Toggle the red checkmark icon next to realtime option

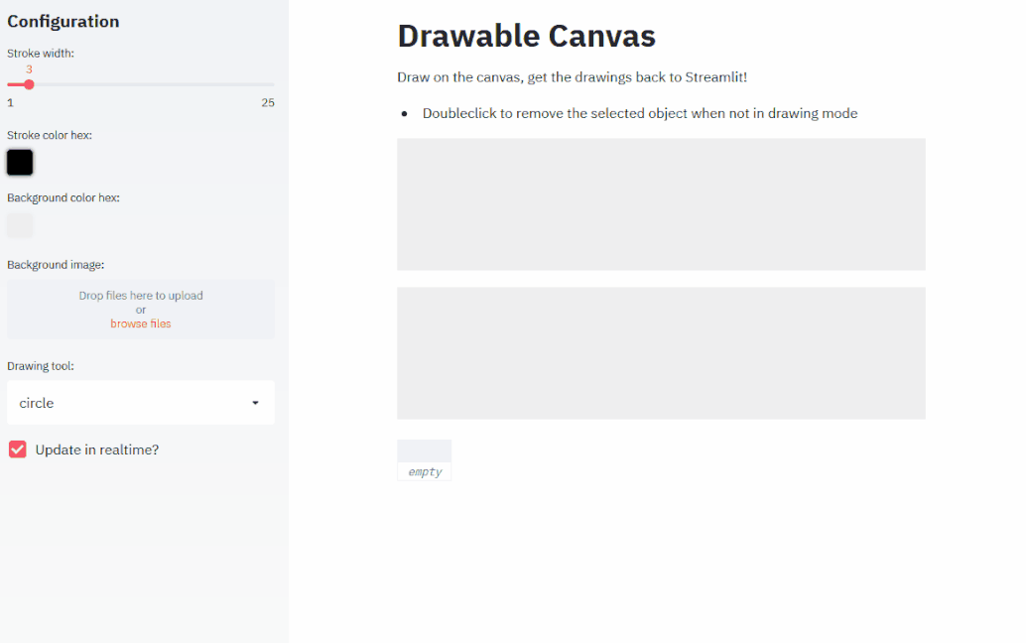(16, 449)
